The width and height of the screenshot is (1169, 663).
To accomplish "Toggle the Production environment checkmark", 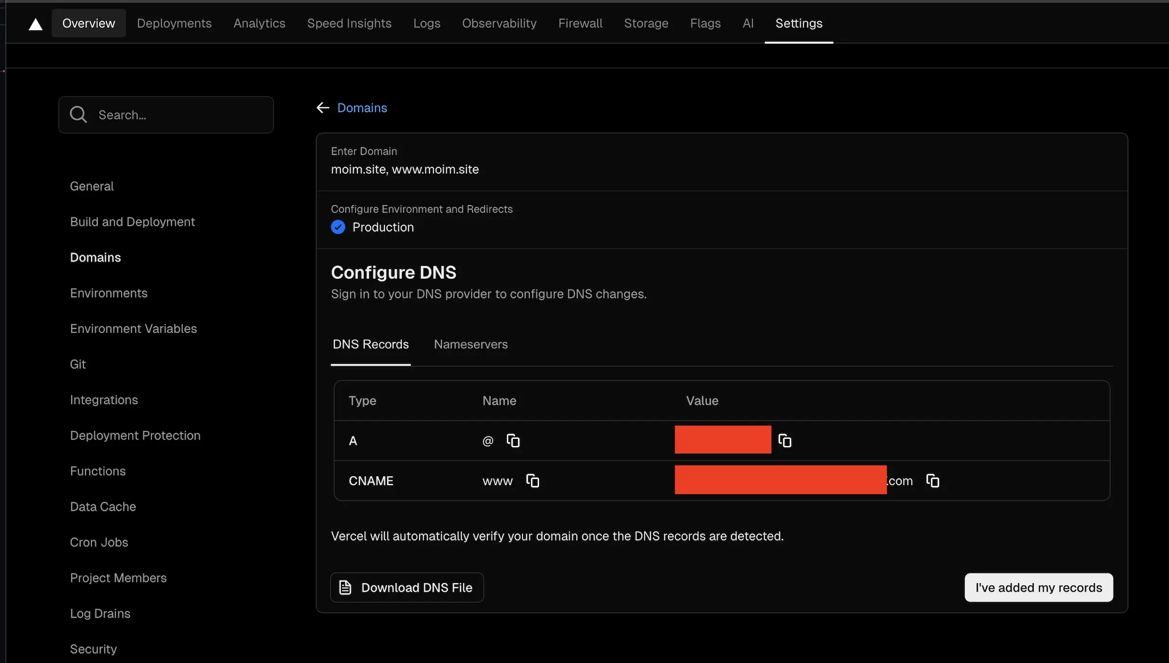I will pyautogui.click(x=338, y=227).
